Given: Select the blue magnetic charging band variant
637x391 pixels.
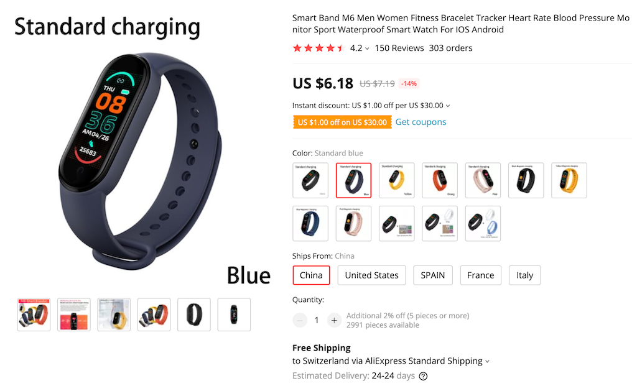Looking at the screenshot, I should (x=310, y=223).
